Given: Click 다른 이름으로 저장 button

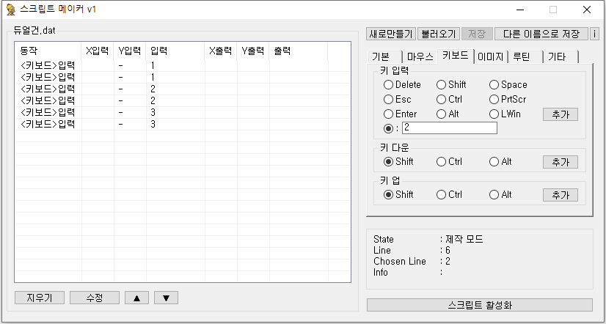Looking at the screenshot, I should click(541, 34).
